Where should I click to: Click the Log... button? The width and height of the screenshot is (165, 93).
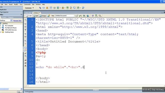pos(20,92)
